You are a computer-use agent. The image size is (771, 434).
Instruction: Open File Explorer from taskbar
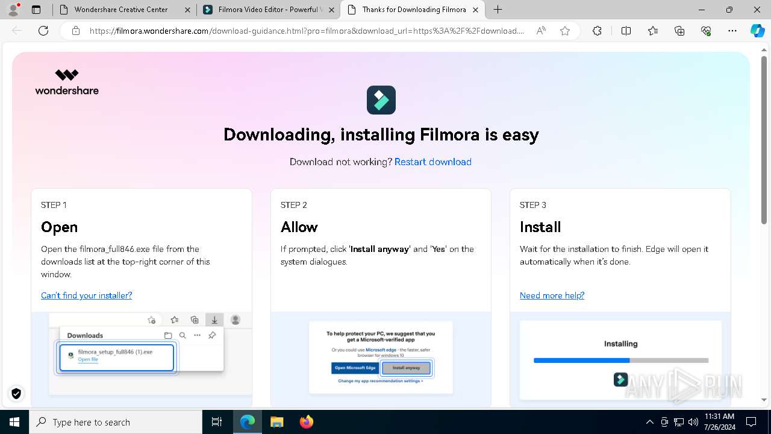click(x=276, y=422)
